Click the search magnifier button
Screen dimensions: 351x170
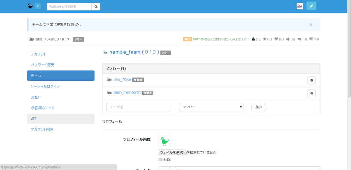click(x=96, y=7)
